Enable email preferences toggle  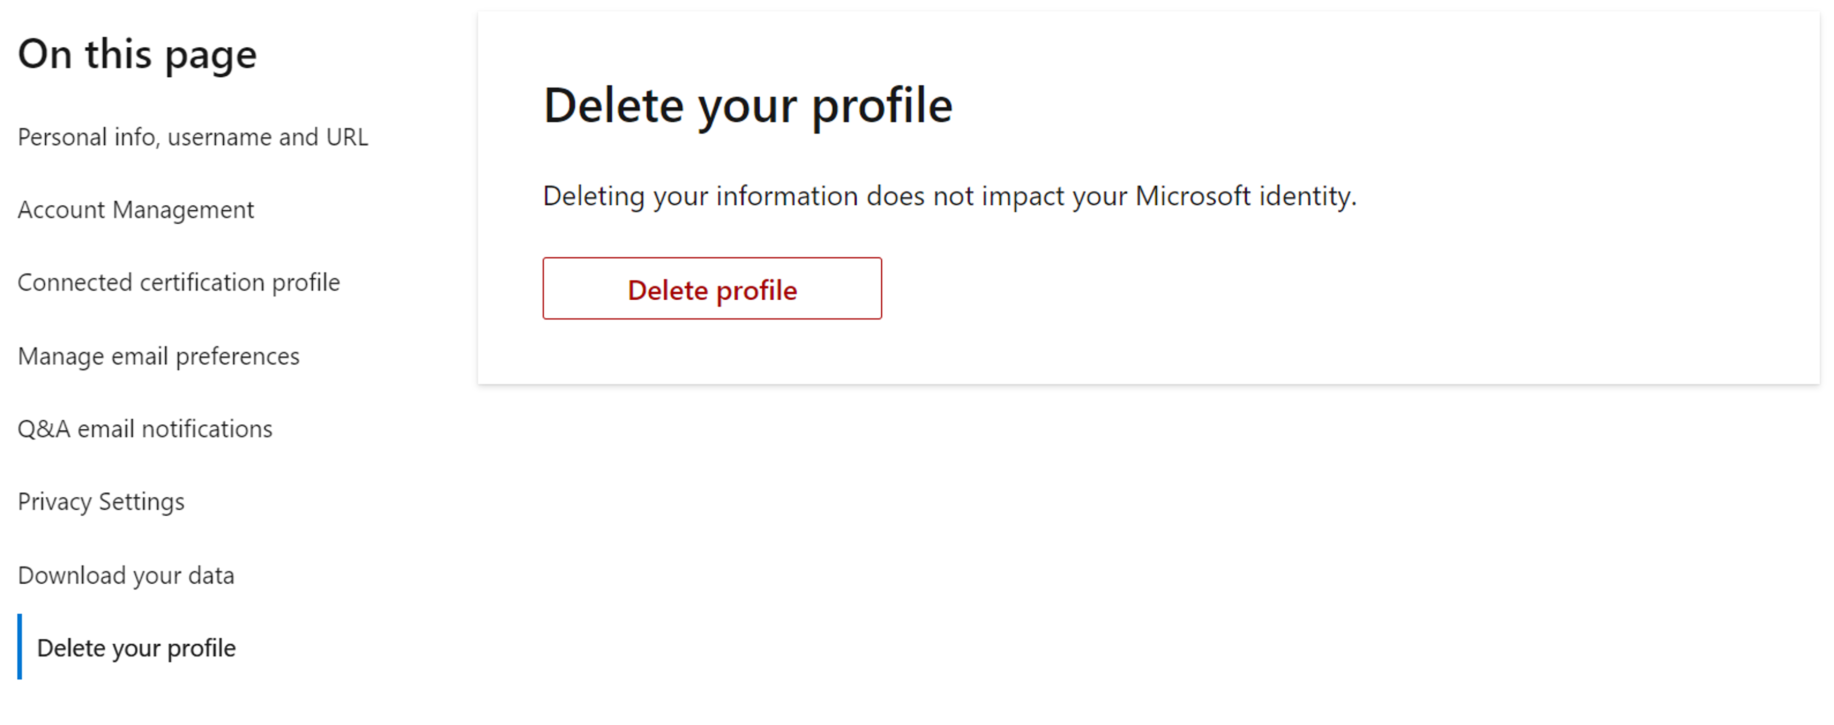[x=158, y=356]
